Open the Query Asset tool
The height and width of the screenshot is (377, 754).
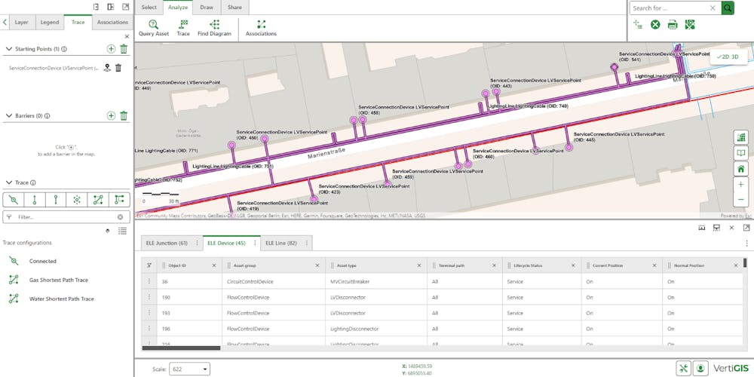(x=153, y=28)
